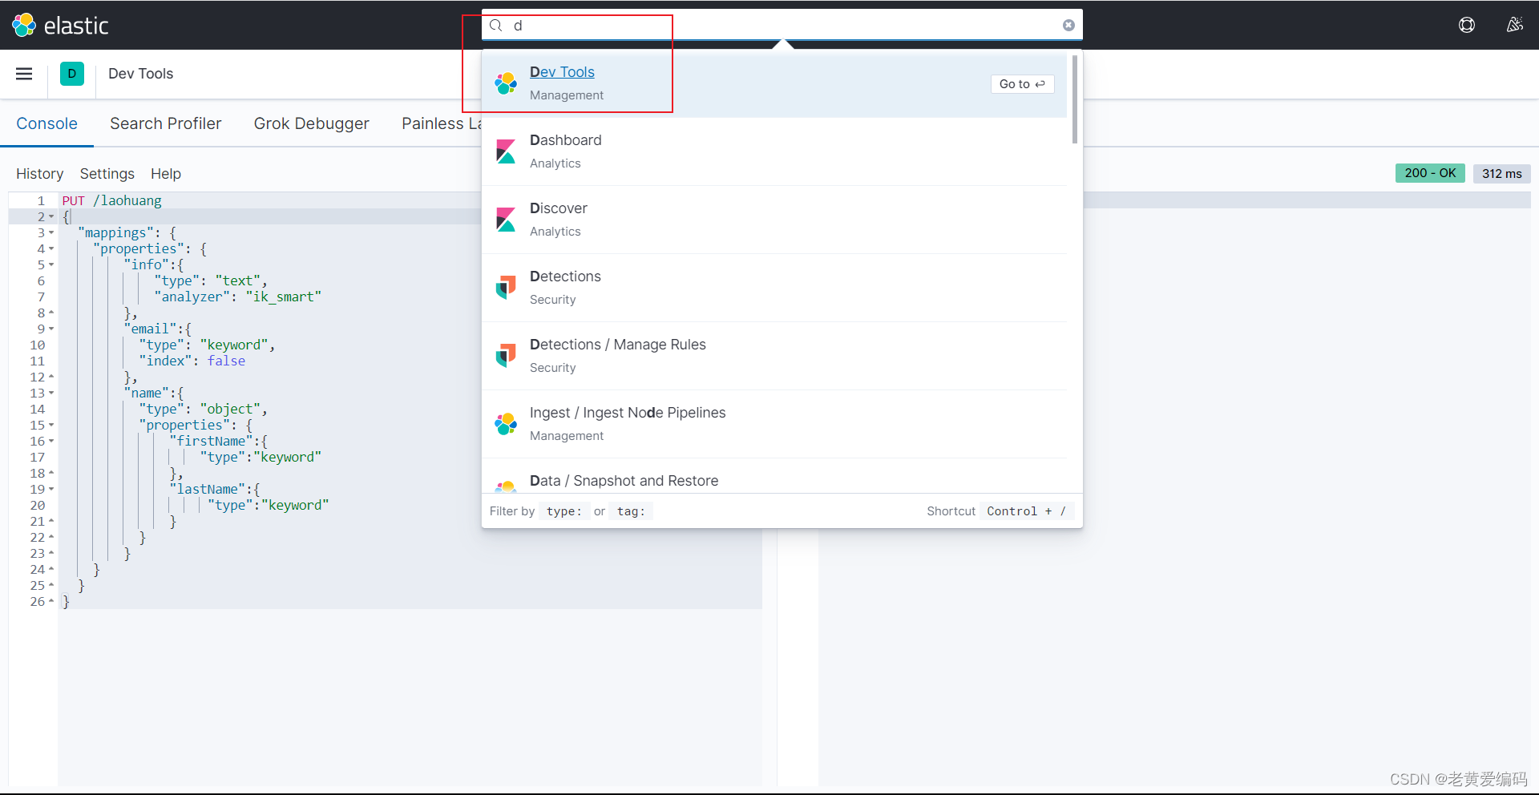Screen dimensions: 1539x795
Task: Select Ingest Node Pipelines result
Action: coord(774,424)
